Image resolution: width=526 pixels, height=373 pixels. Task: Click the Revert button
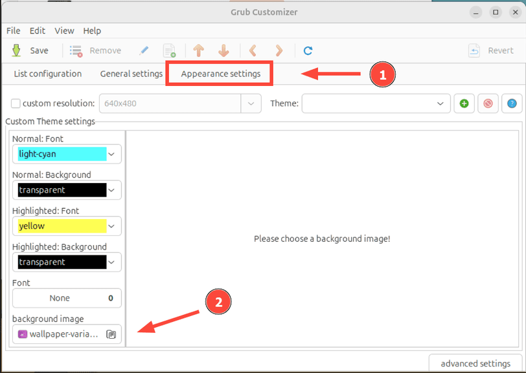pos(492,50)
